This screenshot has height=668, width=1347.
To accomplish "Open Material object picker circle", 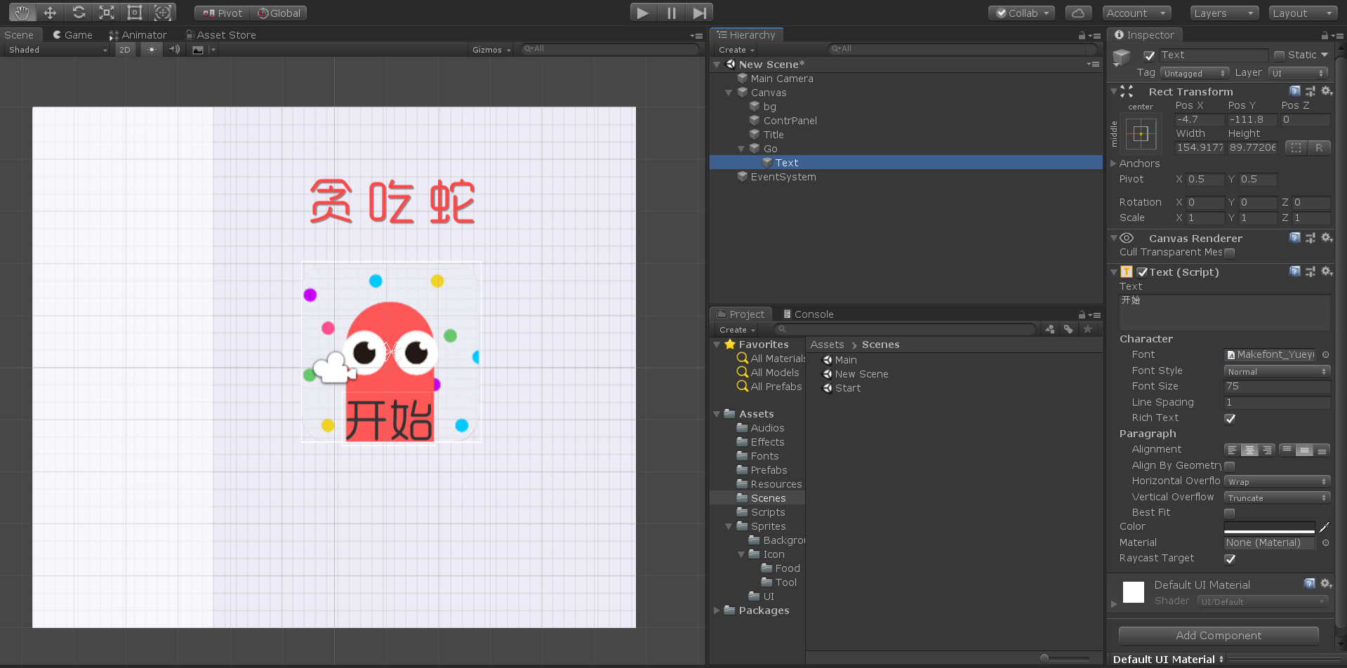I will [1325, 542].
